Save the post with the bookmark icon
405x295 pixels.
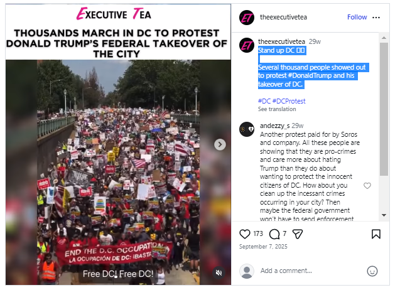[376, 234]
